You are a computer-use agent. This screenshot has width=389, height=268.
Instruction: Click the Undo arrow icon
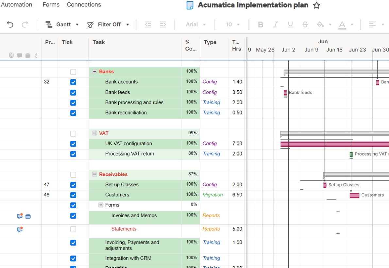pos(10,24)
